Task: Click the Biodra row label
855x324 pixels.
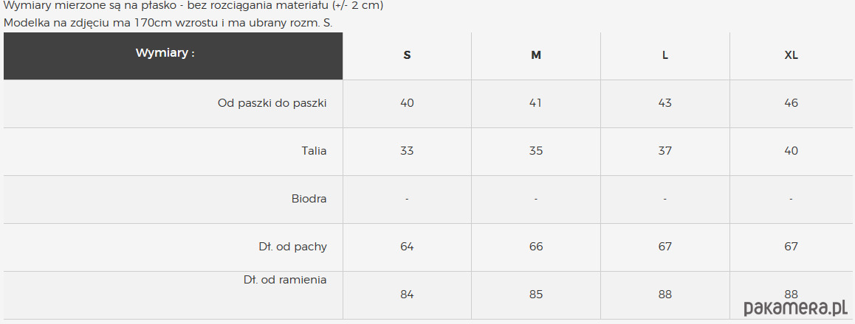Action: (309, 199)
